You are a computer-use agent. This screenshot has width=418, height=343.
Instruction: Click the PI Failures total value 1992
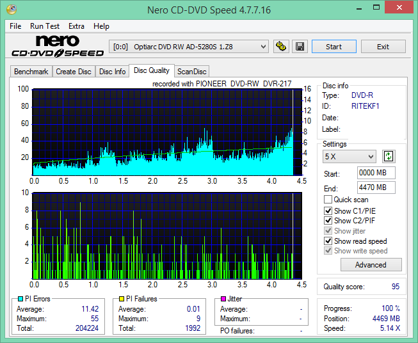pos(193,328)
